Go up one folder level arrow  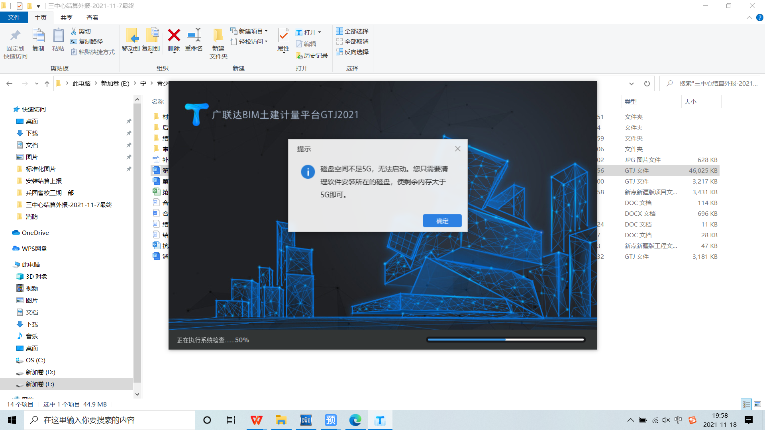(x=47, y=84)
